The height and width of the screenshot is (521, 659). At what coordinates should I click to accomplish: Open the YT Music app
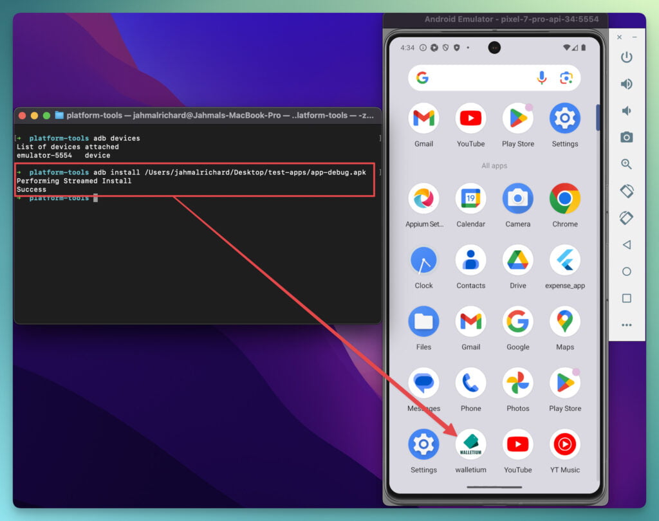coord(565,444)
